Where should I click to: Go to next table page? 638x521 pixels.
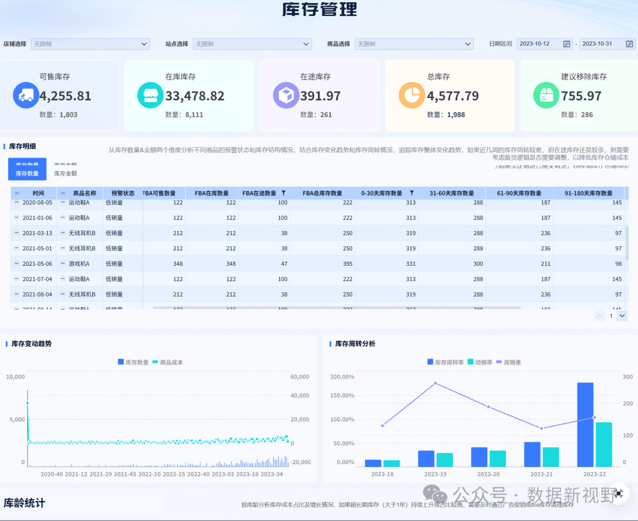(622, 315)
